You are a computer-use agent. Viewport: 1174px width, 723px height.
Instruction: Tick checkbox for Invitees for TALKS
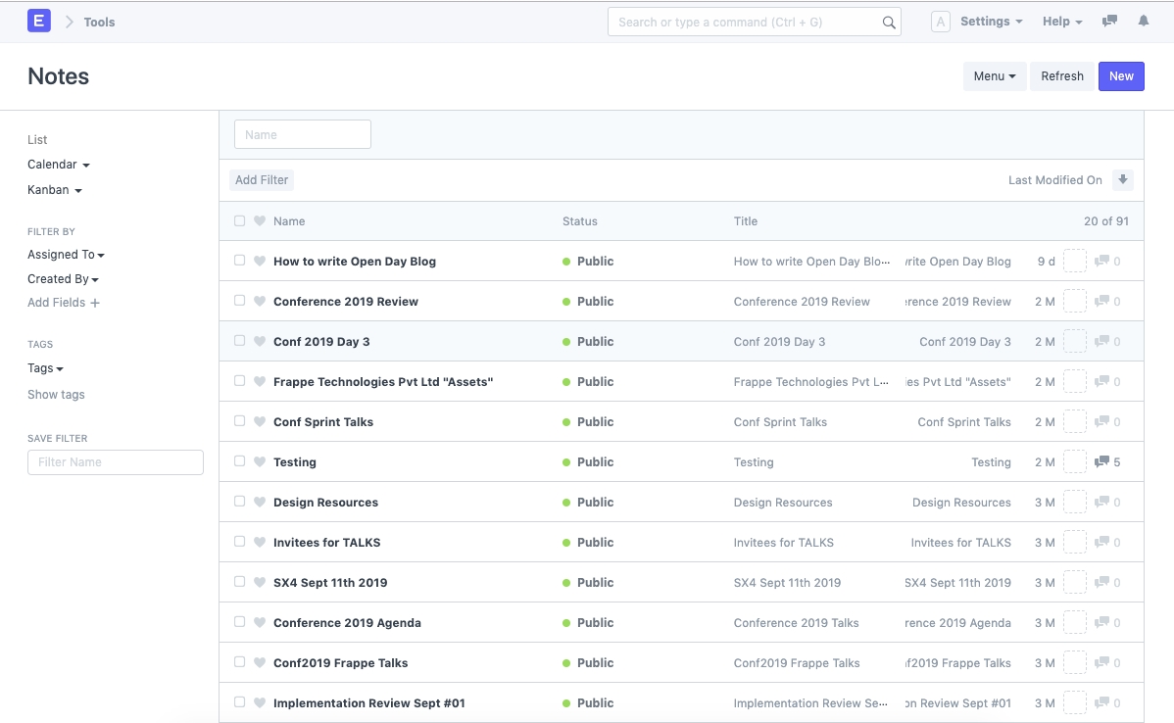tap(240, 543)
